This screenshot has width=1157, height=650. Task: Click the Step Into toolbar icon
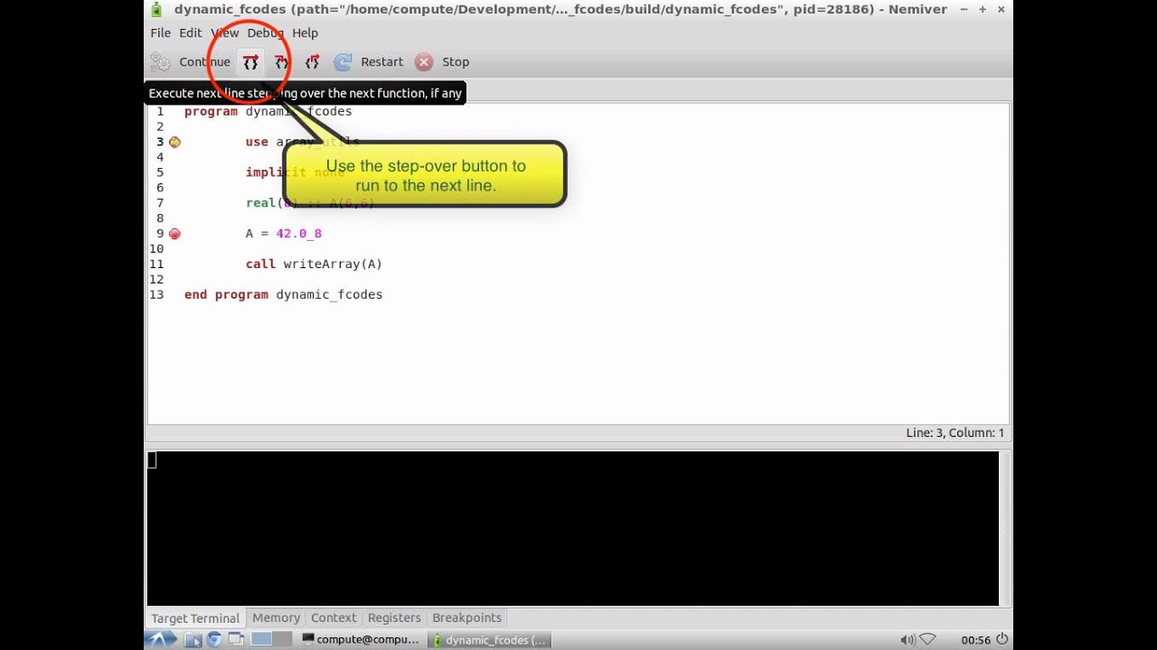pyautogui.click(x=281, y=62)
